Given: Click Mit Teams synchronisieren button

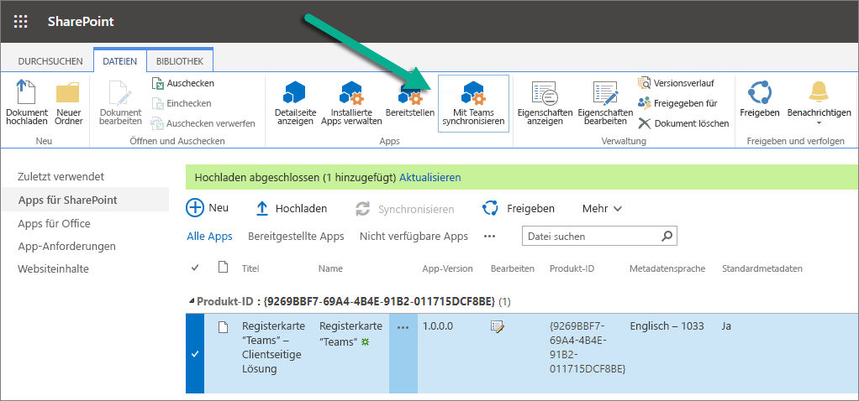Looking at the screenshot, I should click(x=473, y=103).
